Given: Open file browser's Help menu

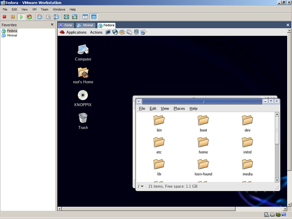Looking at the screenshot, I should tap(194, 108).
